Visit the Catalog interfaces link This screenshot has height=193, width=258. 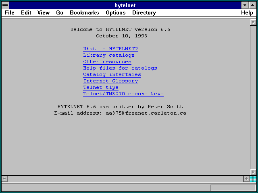coord(112,74)
